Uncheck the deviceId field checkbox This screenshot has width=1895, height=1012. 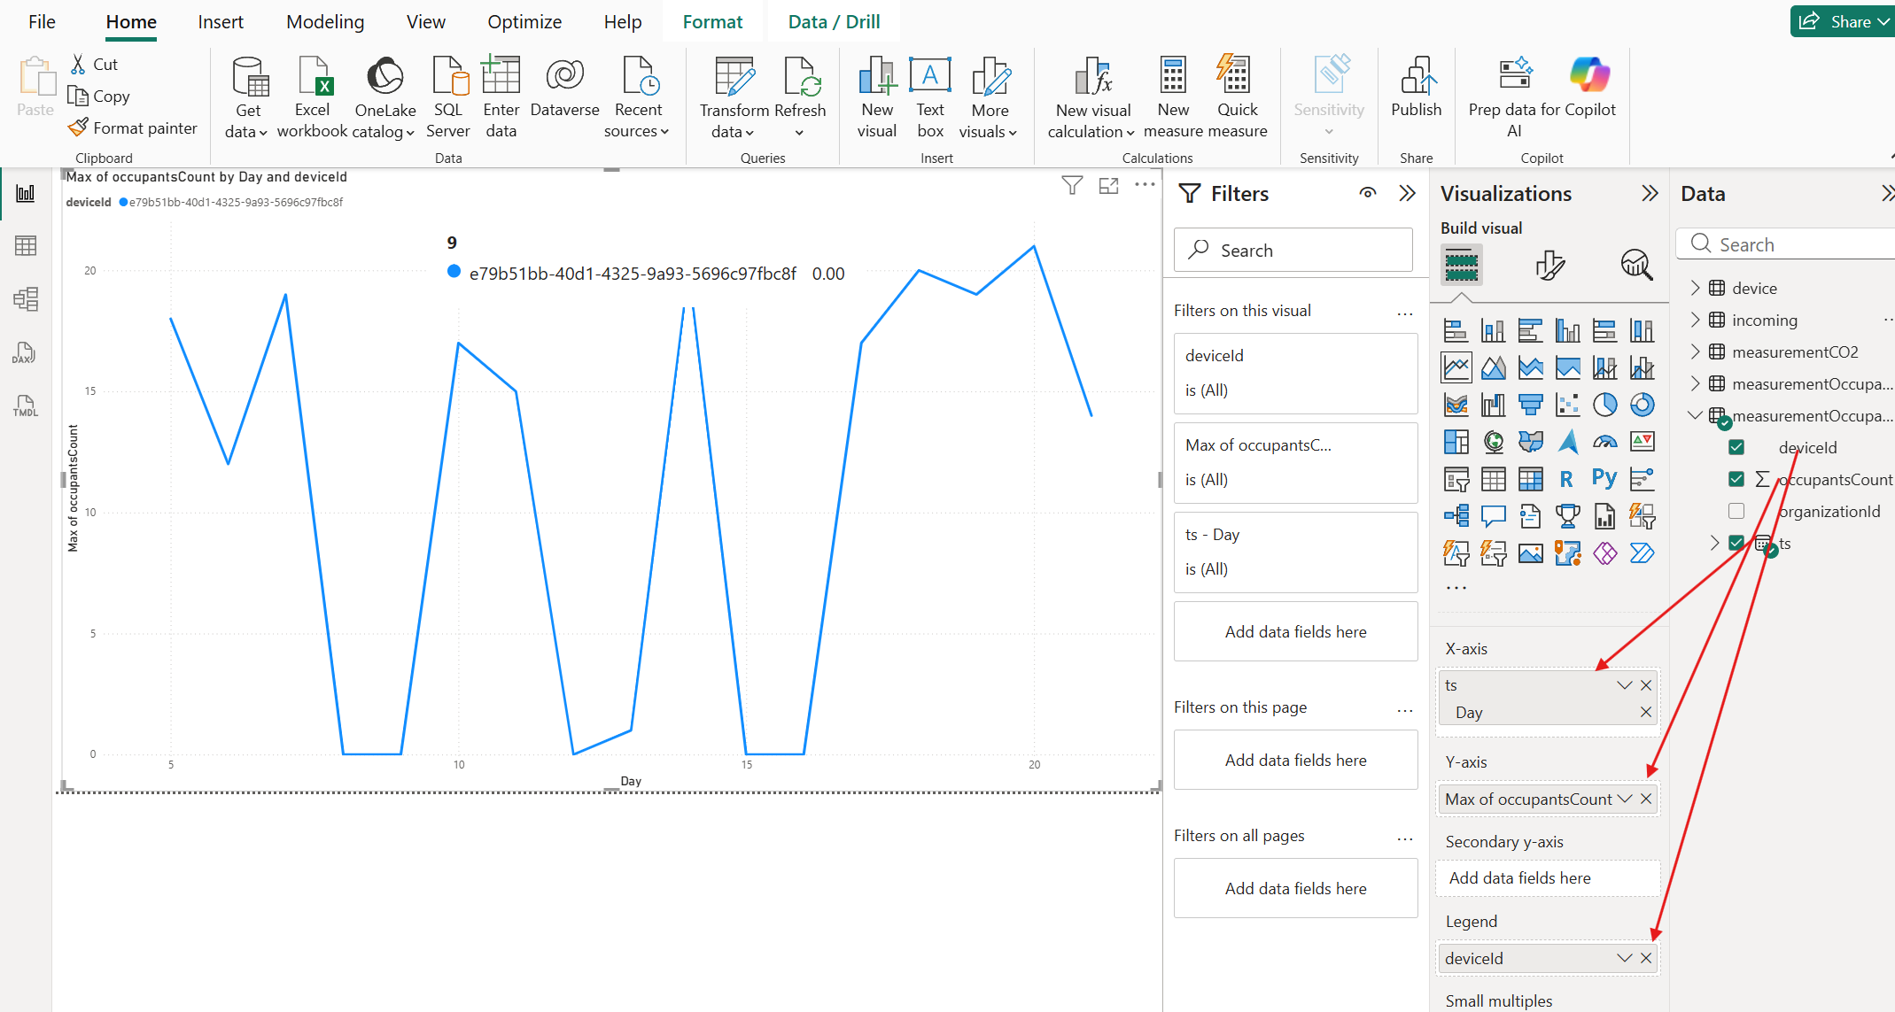click(1736, 448)
